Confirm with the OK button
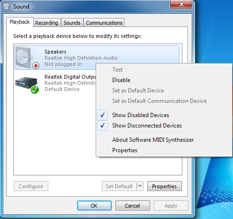The width and height of the screenshot is (233, 219). (x=94, y=206)
